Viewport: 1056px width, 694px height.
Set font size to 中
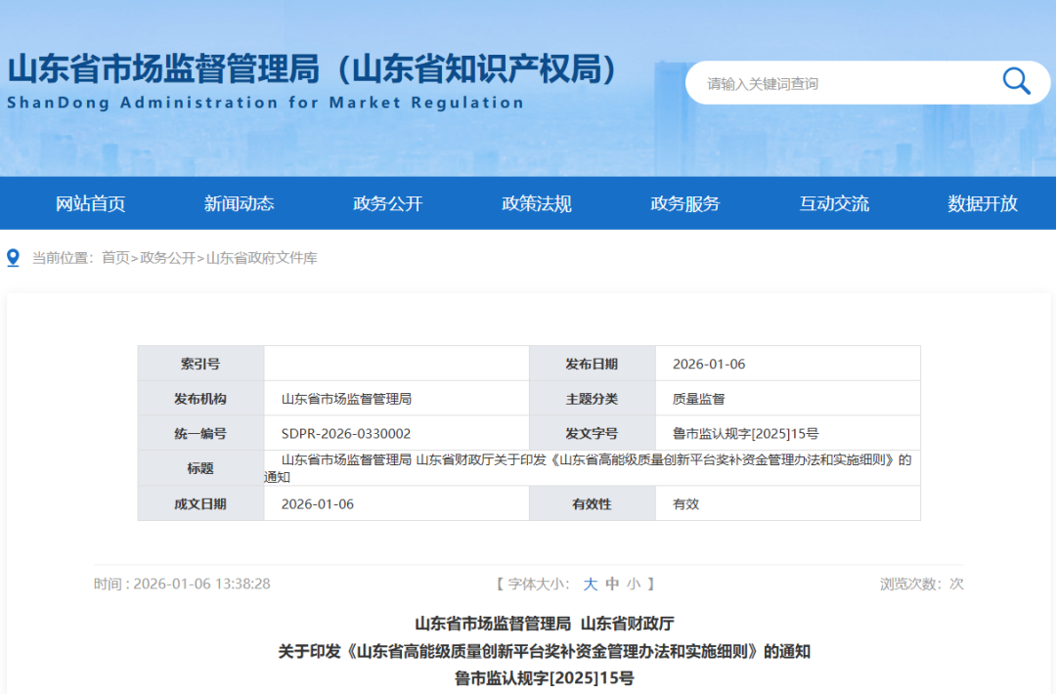tap(611, 584)
